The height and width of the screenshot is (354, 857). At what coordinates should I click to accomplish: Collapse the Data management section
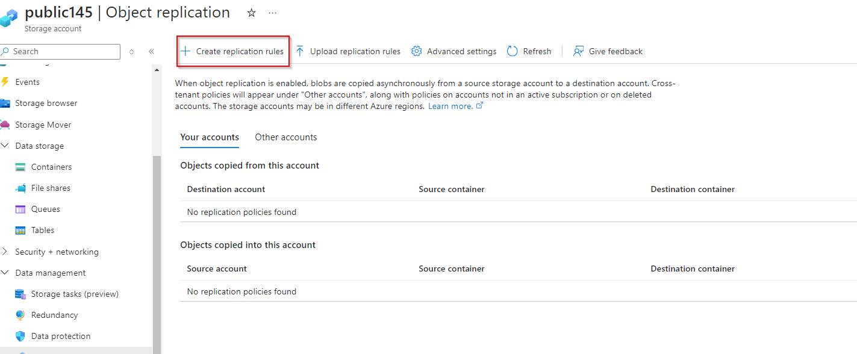point(5,273)
